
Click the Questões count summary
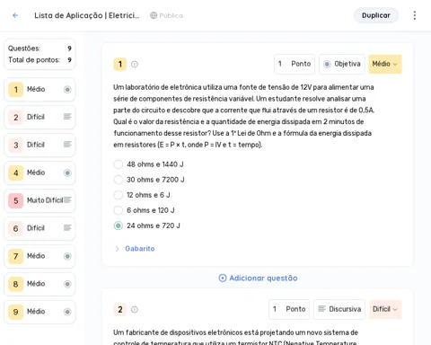(40, 49)
